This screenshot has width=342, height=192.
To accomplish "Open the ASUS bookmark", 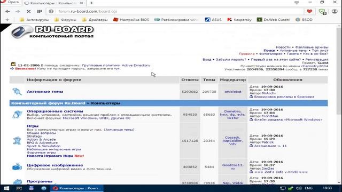I will pos(213,20).
